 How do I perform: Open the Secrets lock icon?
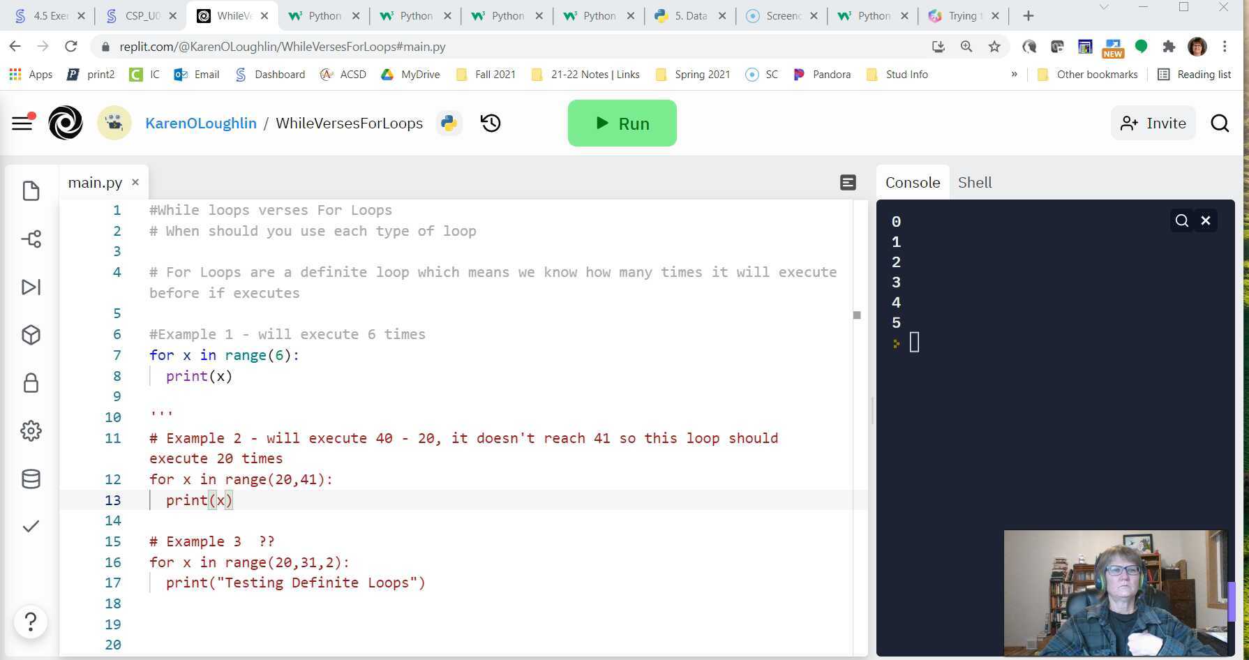pos(31,383)
